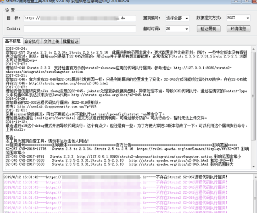
Task: Switch to the 批量验证 tab
Action: 71,41
